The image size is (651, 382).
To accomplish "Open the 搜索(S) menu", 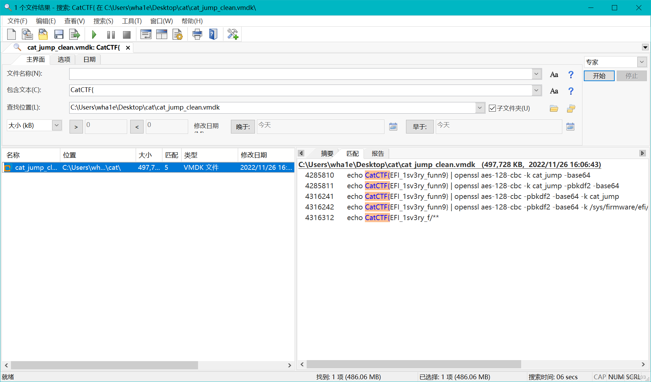I will coord(103,21).
